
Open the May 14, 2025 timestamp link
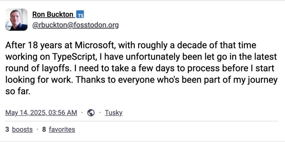pyautogui.click(x=41, y=113)
